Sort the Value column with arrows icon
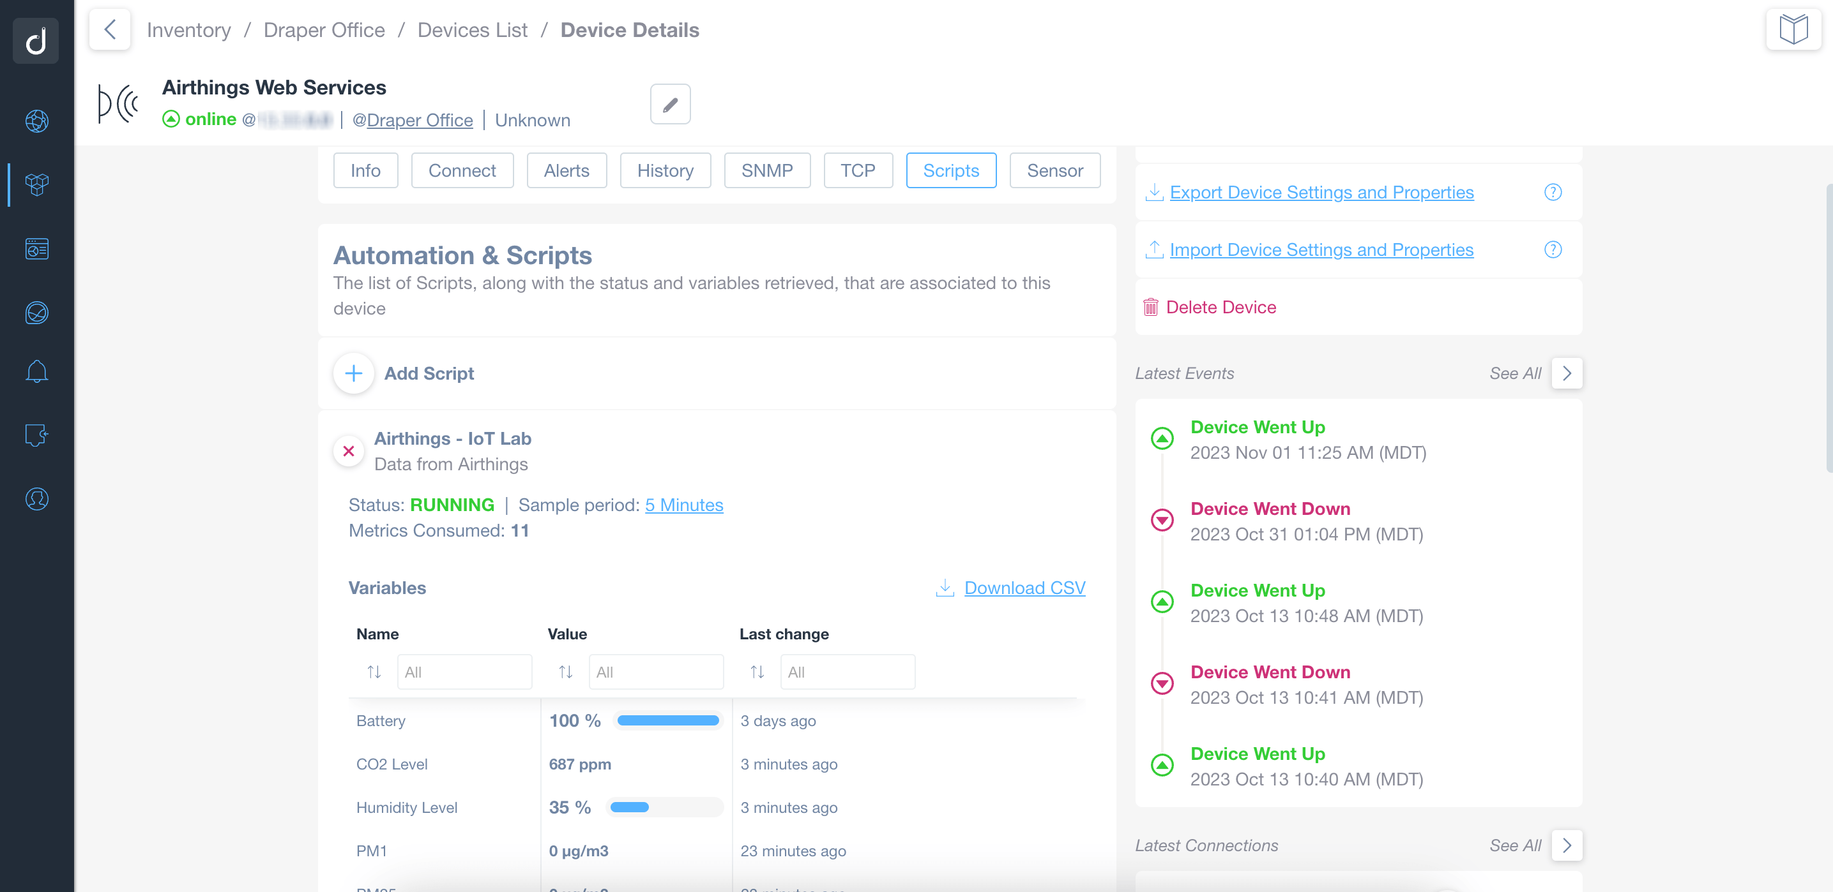 [566, 672]
